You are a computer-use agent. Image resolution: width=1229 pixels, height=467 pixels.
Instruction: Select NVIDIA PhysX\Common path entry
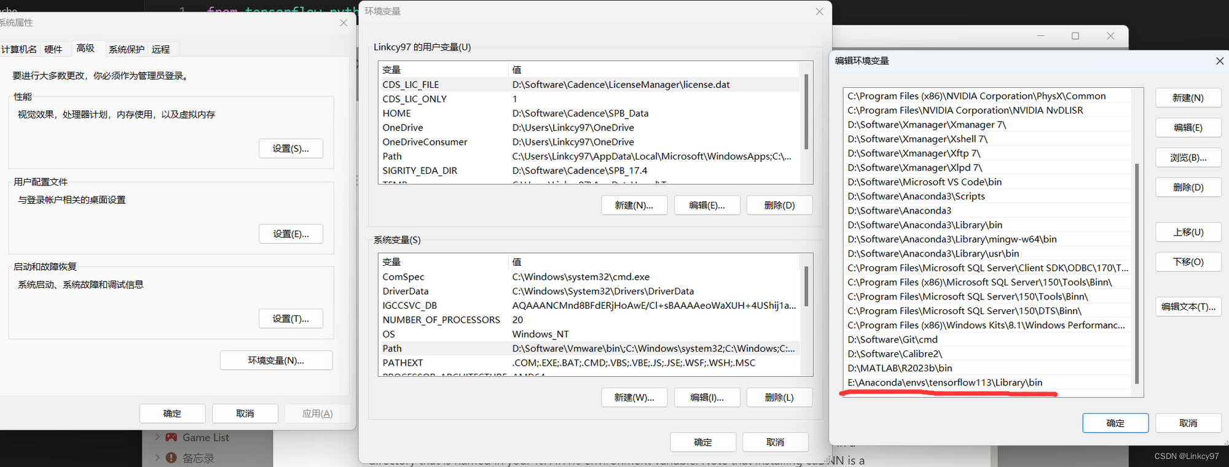[x=988, y=96]
